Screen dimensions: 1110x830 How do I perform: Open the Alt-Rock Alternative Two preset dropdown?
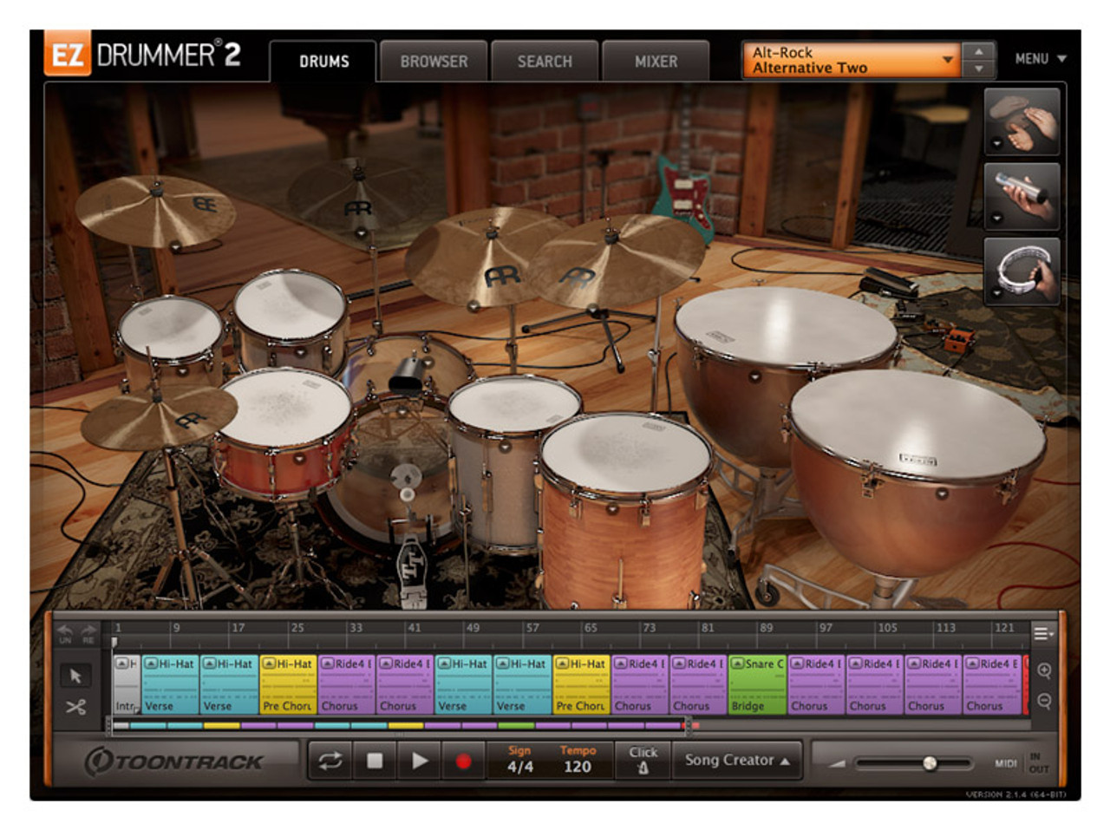click(x=851, y=60)
